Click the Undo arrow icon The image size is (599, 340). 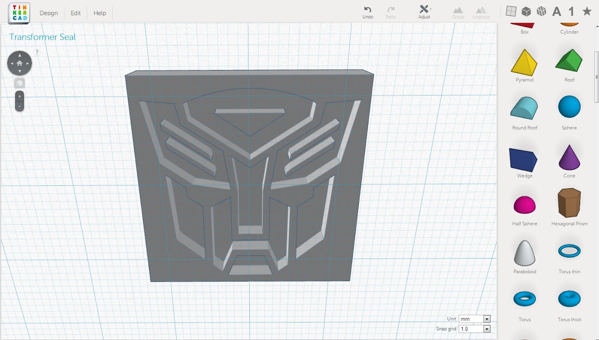(x=368, y=10)
